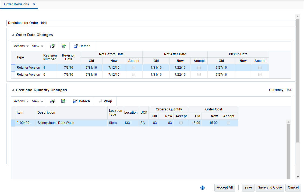Click Detach in Cost and Quantity Changes toolbar
This screenshot has height=195, width=304.
pos(82,101)
